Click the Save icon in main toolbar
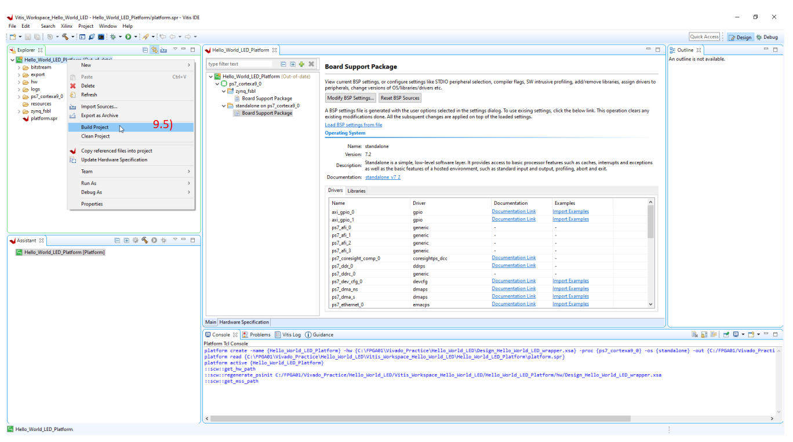This screenshot has height=442, width=793. (29, 37)
